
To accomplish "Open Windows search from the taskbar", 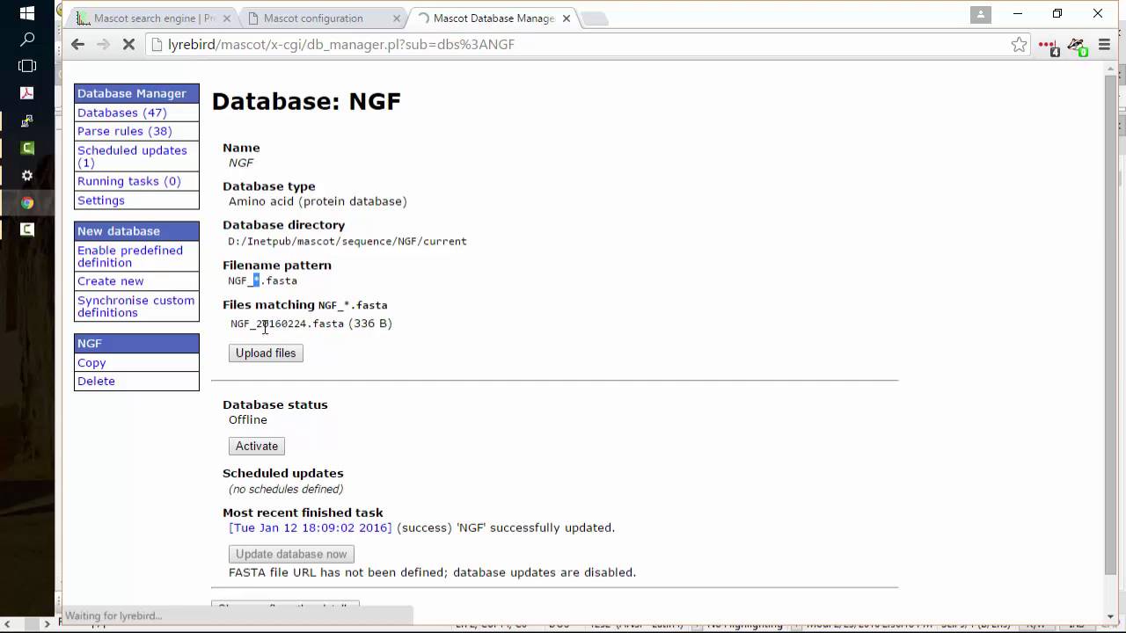I will [x=27, y=40].
